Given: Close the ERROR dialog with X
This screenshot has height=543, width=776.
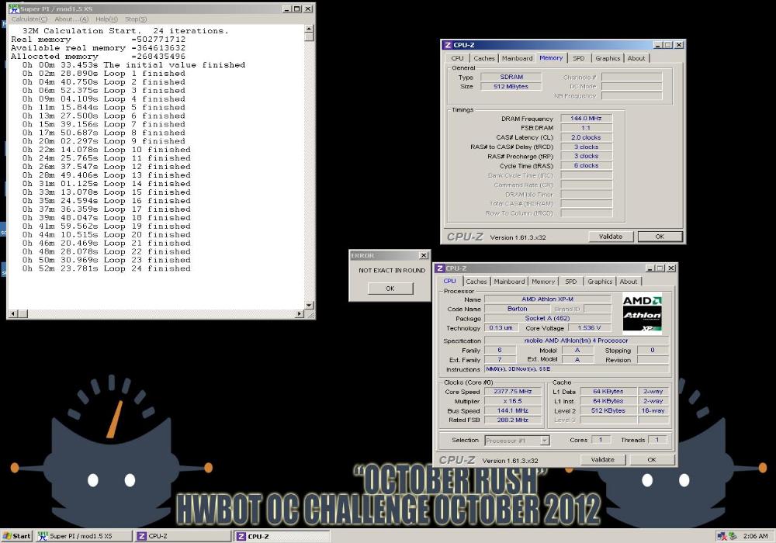Looking at the screenshot, I should [x=424, y=256].
